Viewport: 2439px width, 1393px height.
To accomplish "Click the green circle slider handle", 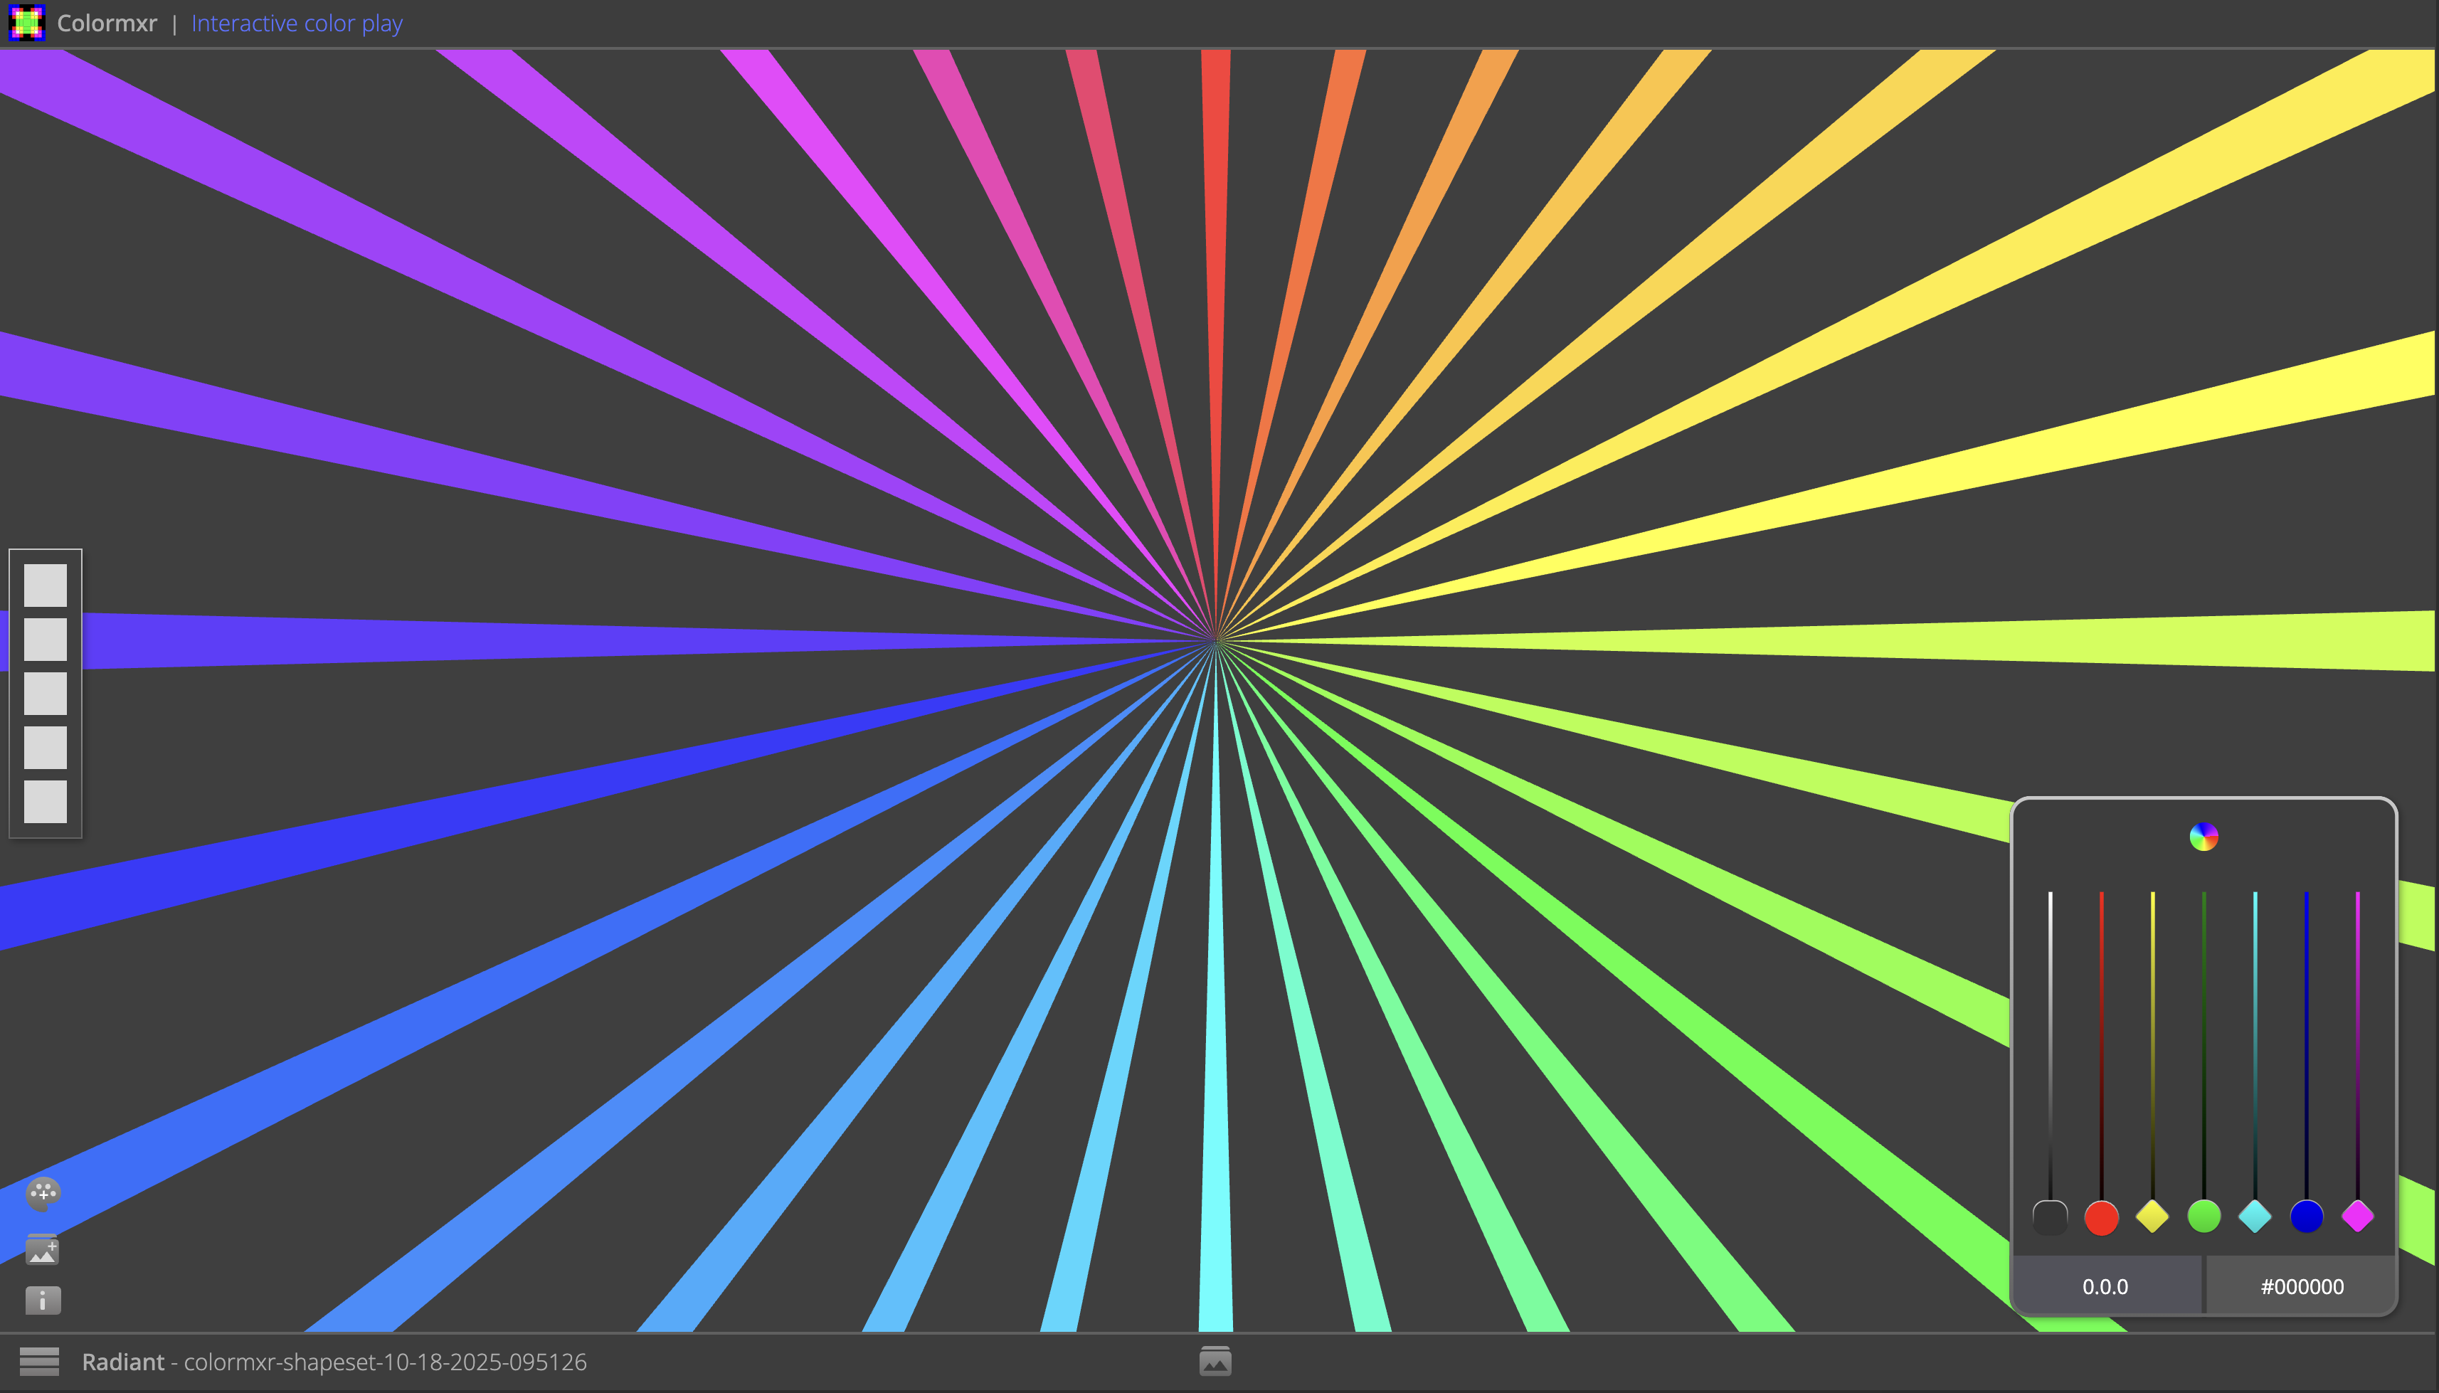I will click(x=2203, y=1217).
